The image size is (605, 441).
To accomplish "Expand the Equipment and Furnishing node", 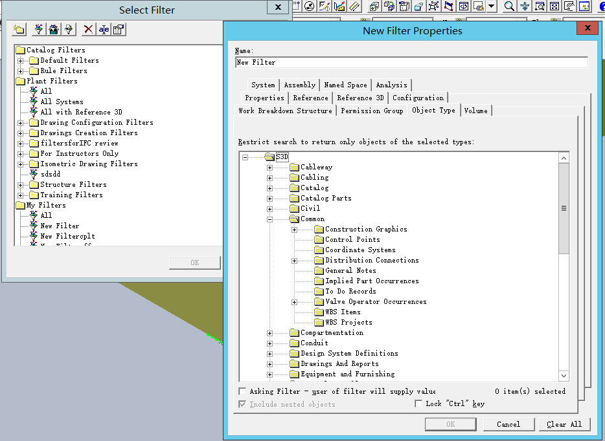I will click(269, 374).
